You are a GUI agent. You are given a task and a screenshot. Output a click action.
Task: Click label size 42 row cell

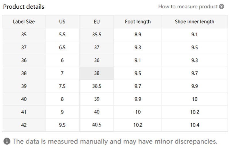[x=24, y=125]
